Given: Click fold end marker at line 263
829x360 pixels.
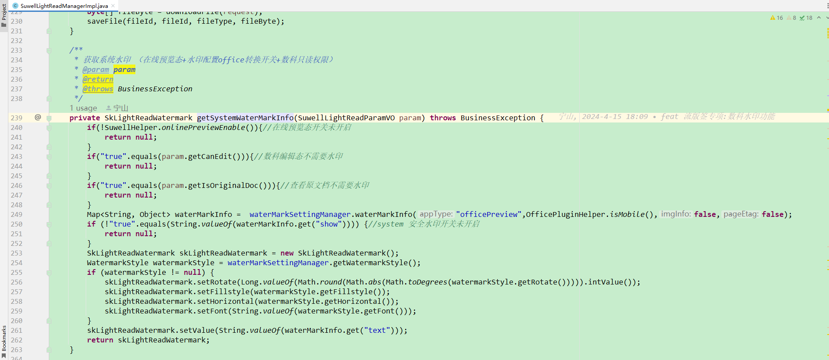Looking at the screenshot, I should tap(49, 350).
